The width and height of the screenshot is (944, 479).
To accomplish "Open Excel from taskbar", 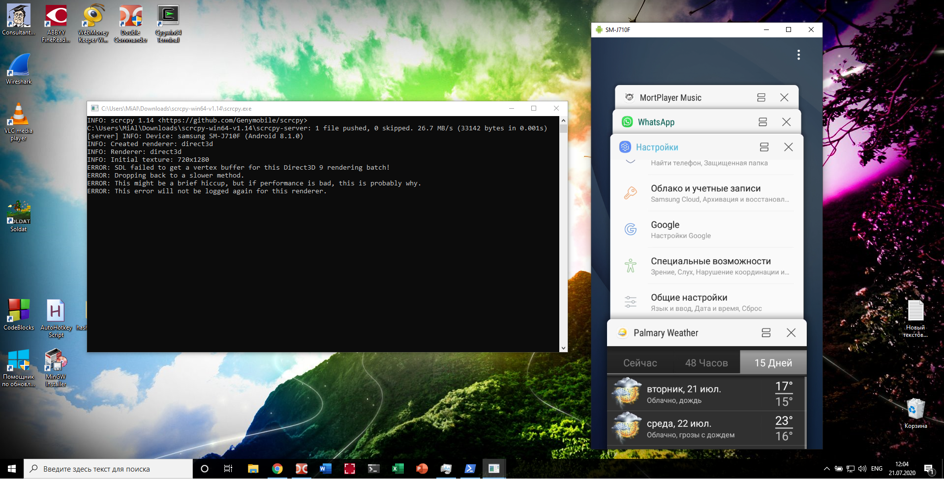I will pyautogui.click(x=397, y=469).
